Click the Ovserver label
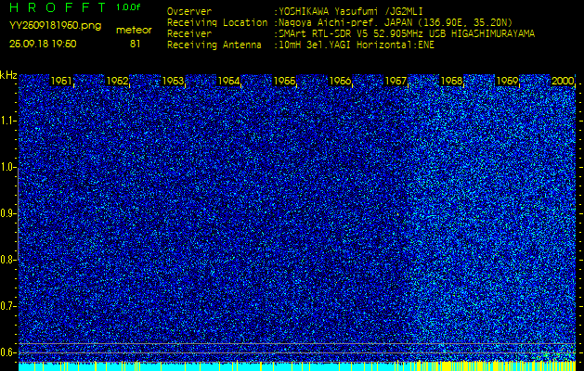584x371 pixels. click(189, 11)
